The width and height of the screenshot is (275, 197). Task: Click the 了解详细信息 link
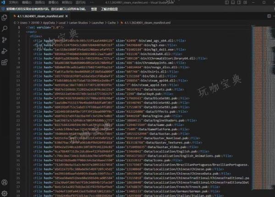pyautogui.click(x=109, y=9)
